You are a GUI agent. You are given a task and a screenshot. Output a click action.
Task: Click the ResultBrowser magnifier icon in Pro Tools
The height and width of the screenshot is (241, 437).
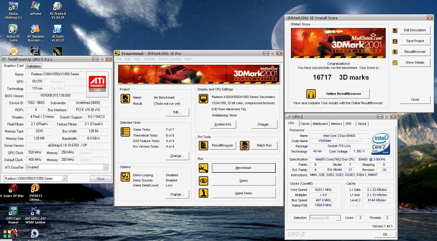[203, 145]
